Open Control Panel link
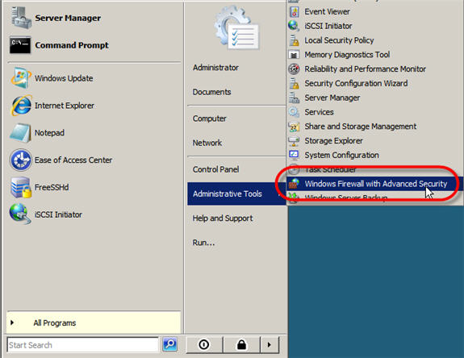This screenshot has height=358, width=464. click(x=215, y=169)
